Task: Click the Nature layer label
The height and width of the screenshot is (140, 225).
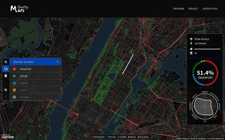Action: 24,76
